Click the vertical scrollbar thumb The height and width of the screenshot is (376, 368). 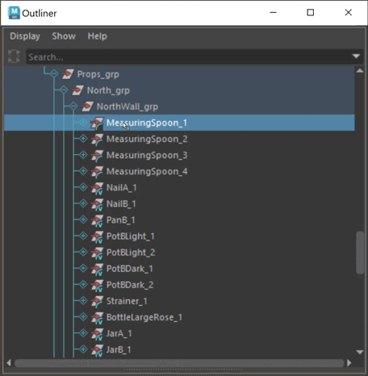[360, 253]
